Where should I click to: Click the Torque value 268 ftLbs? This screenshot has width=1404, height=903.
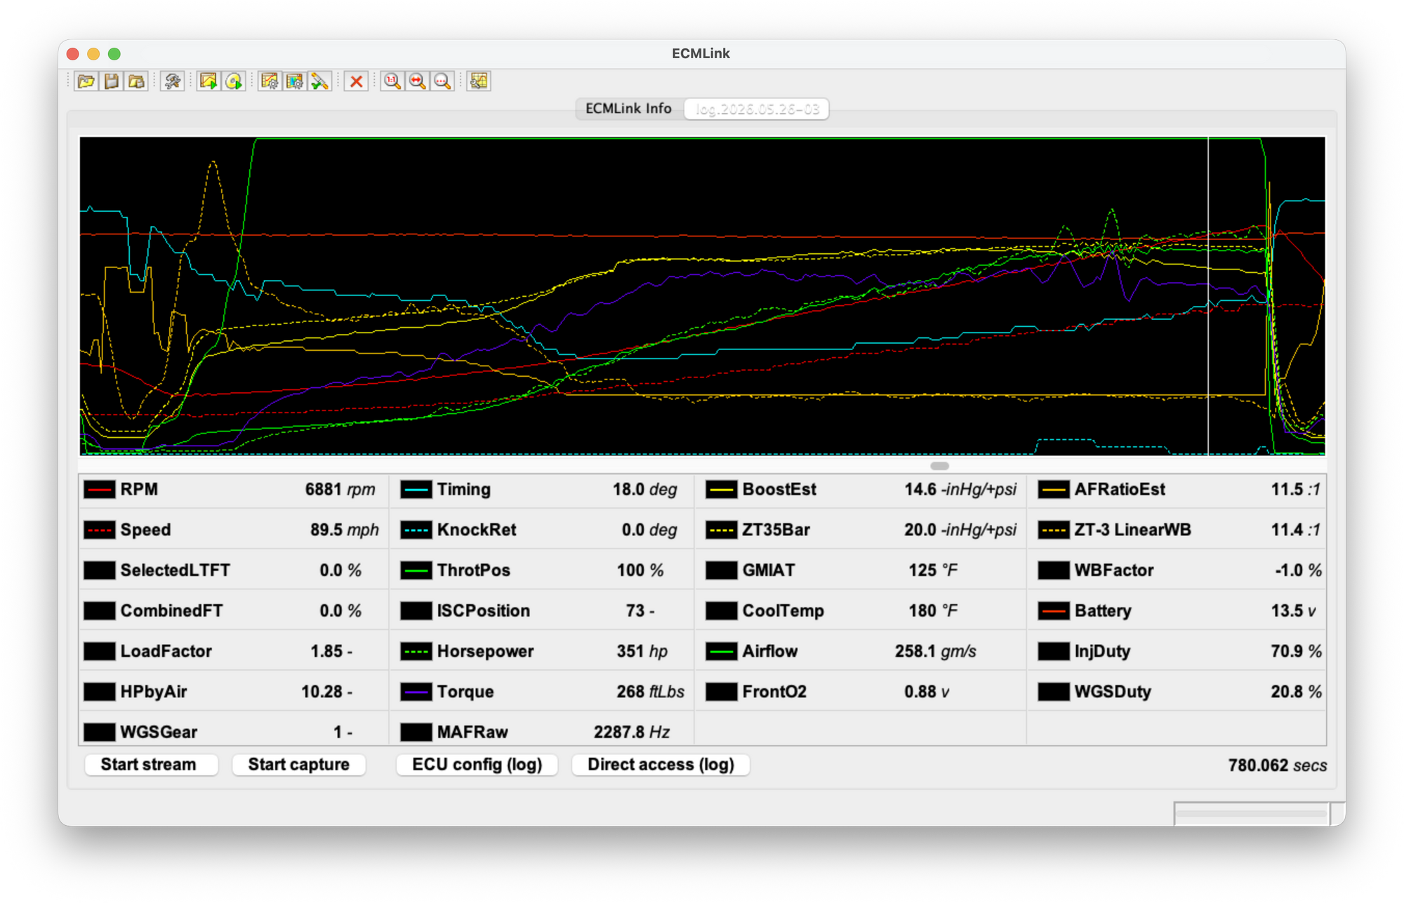(x=650, y=692)
